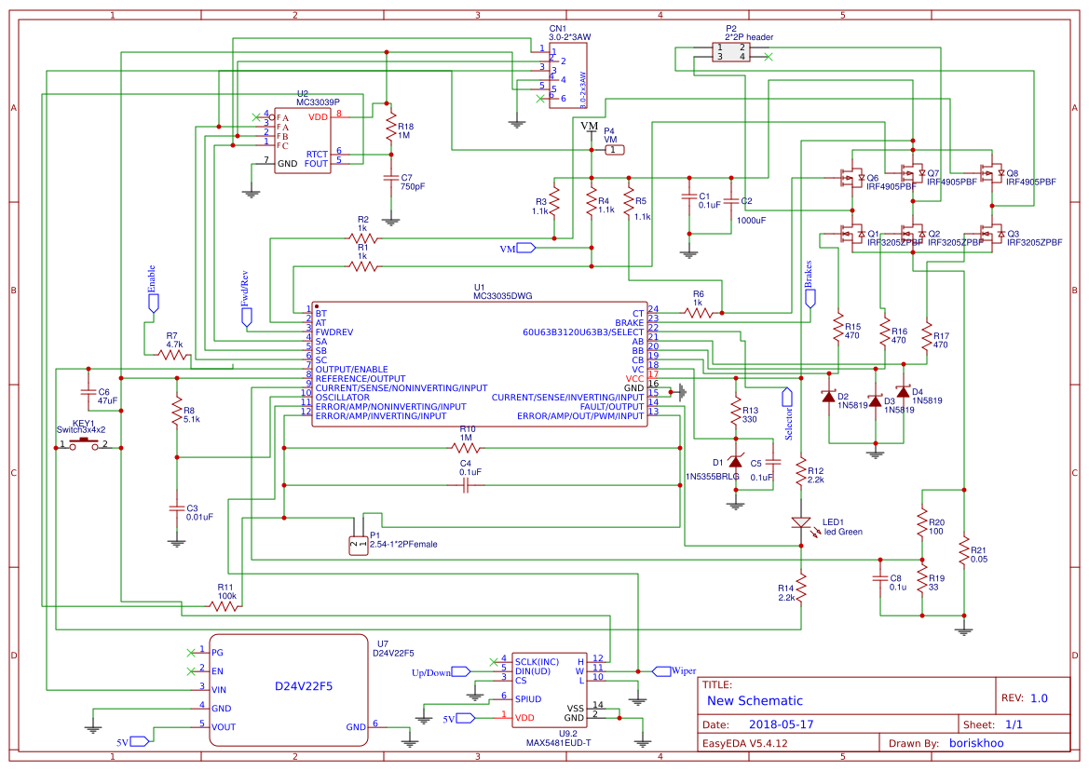Image resolution: width=1089 pixels, height=771 pixels.
Task: Click Zener diode D1 1N5355BRLG
Action: 736,461
